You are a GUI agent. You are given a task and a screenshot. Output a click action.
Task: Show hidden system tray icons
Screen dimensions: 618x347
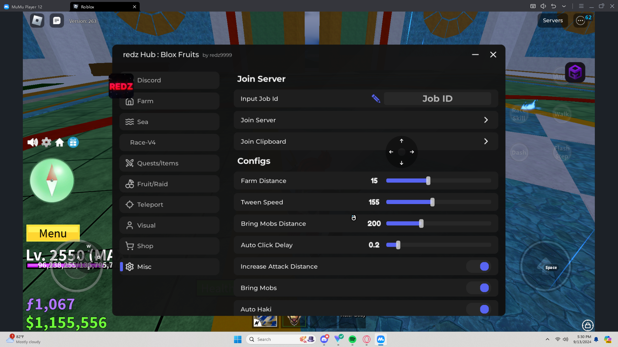point(548,339)
